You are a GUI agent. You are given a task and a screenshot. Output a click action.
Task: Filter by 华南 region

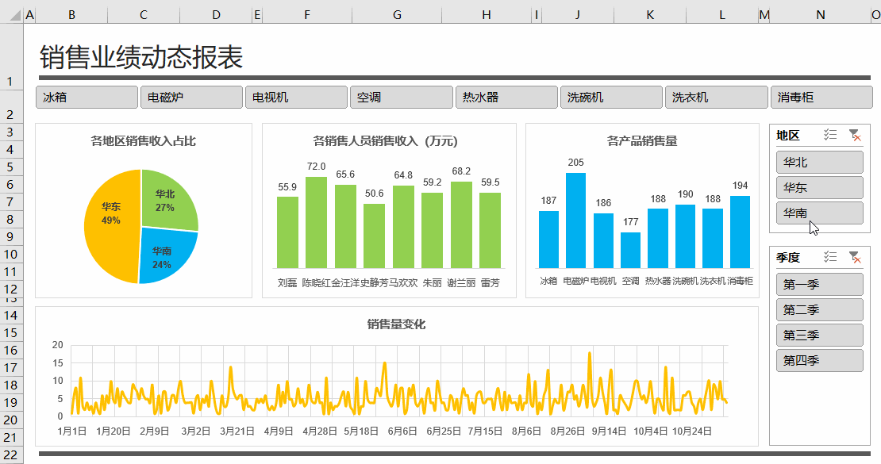tap(819, 213)
